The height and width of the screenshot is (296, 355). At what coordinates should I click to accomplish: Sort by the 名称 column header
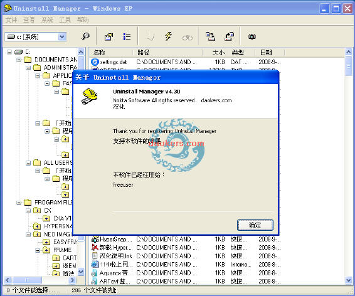[111, 53]
